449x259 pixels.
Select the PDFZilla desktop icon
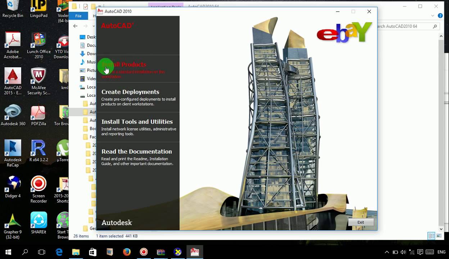point(38,115)
